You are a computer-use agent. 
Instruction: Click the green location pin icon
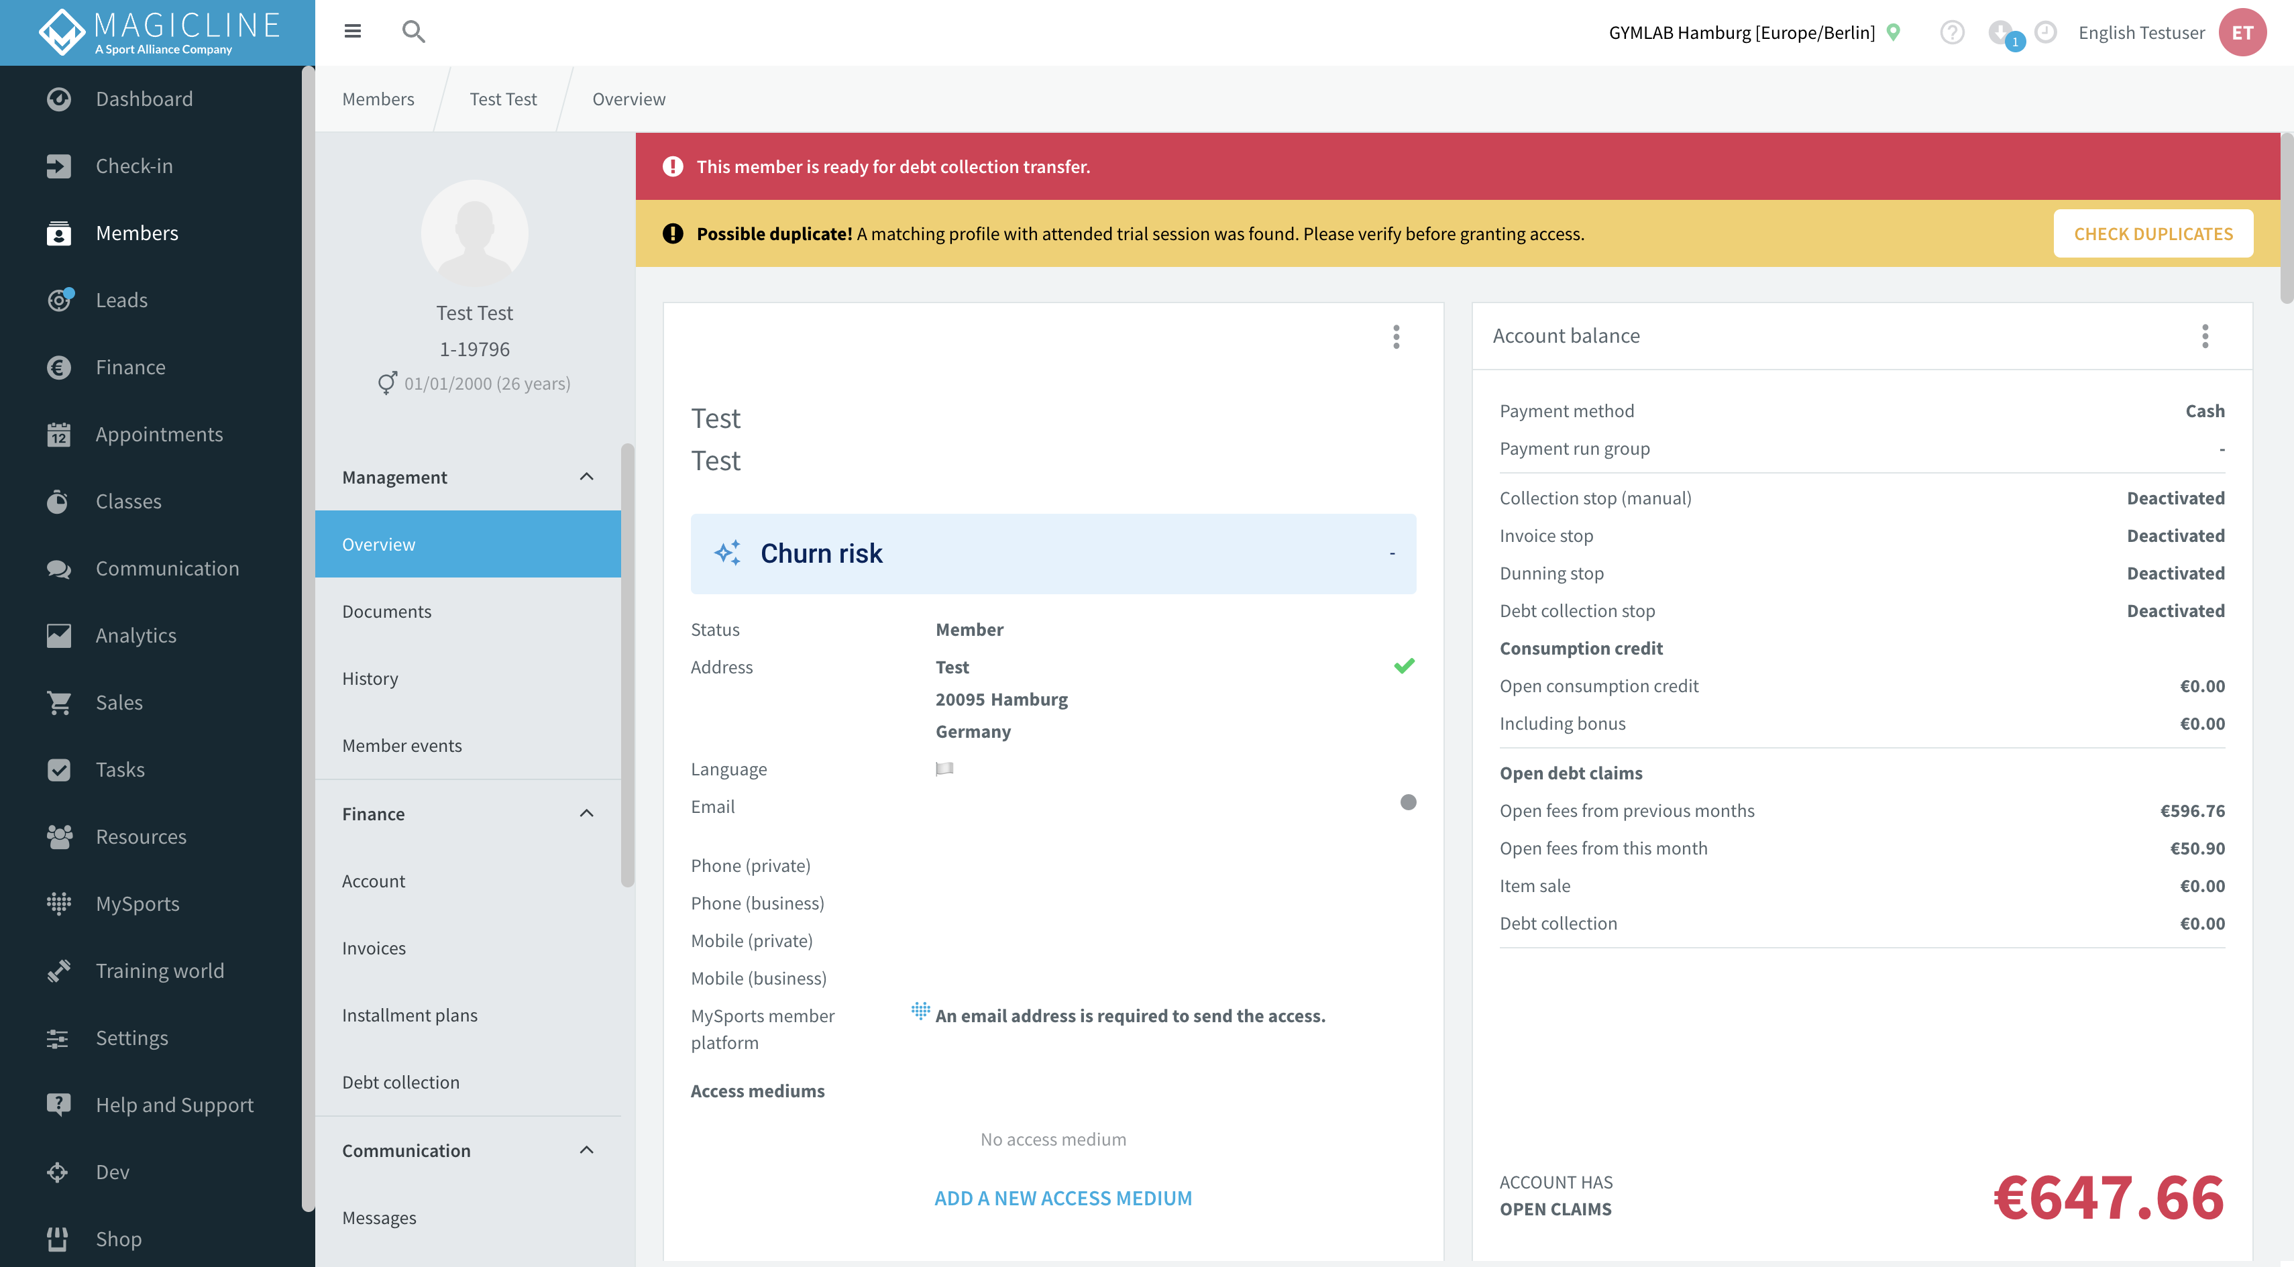pos(1894,32)
